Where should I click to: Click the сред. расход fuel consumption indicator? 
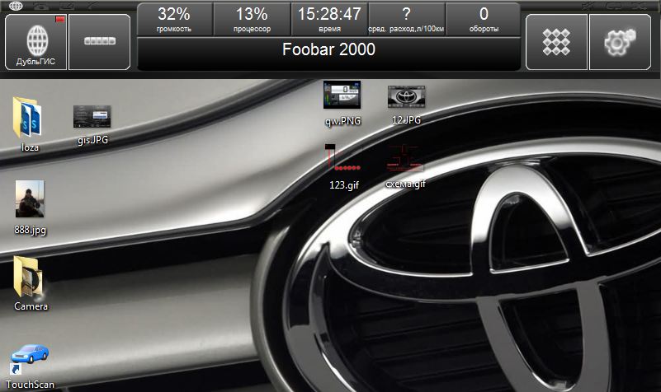406,19
